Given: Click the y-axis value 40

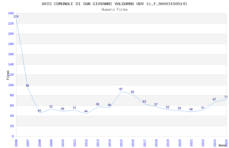Looking at the screenshot, I should pyautogui.click(x=12, y=116).
